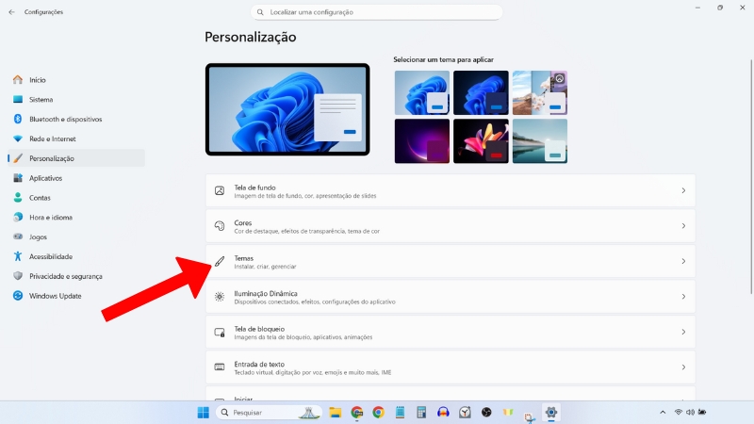Select the Acessibilidade icon in sidebar
Screen dimensions: 754x424
(18, 256)
